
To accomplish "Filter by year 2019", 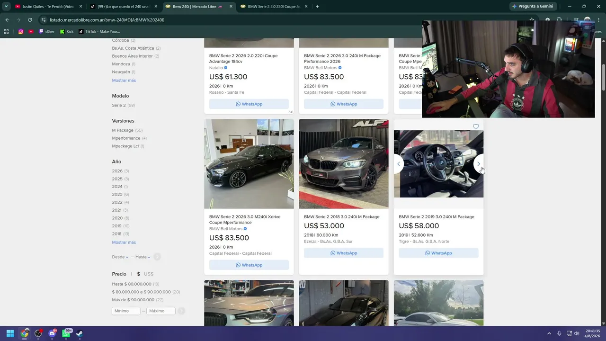I will [121, 226].
